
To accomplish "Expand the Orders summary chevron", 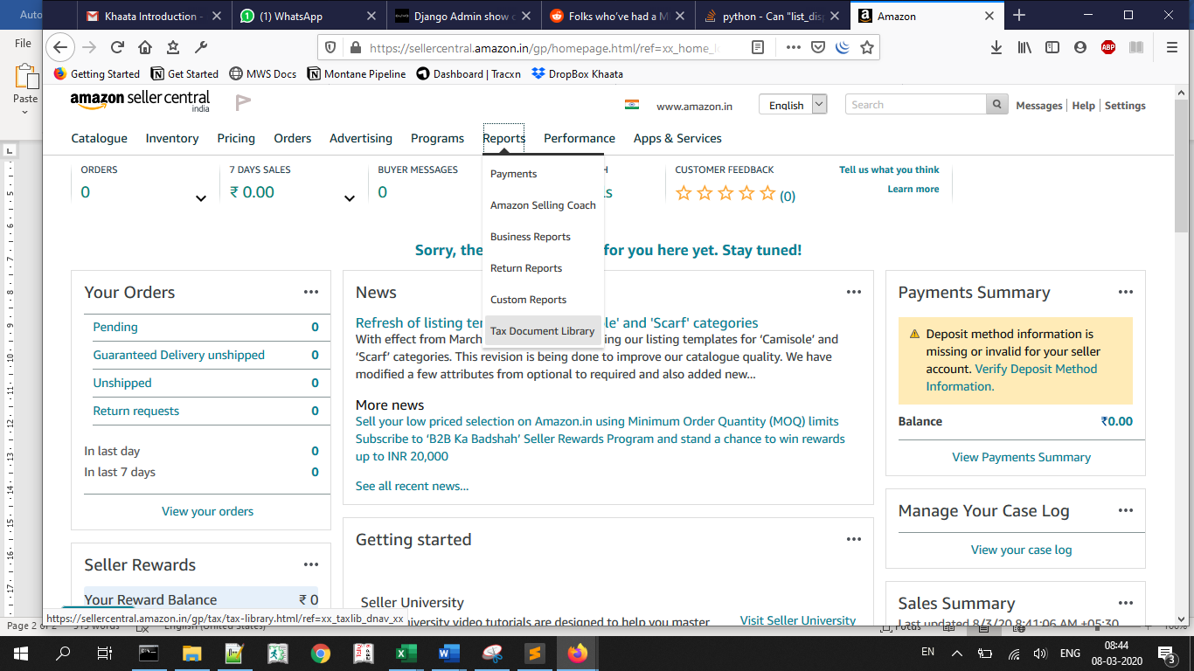I will pos(201,198).
